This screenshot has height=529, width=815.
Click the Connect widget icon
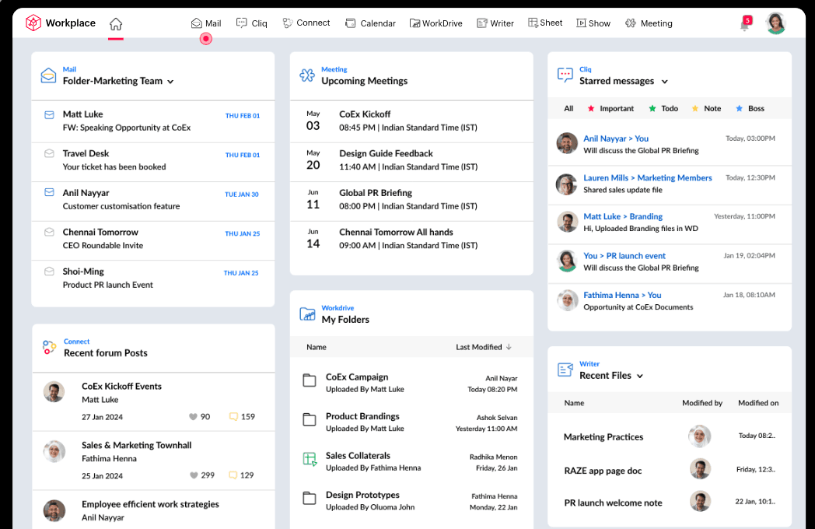[49, 348]
